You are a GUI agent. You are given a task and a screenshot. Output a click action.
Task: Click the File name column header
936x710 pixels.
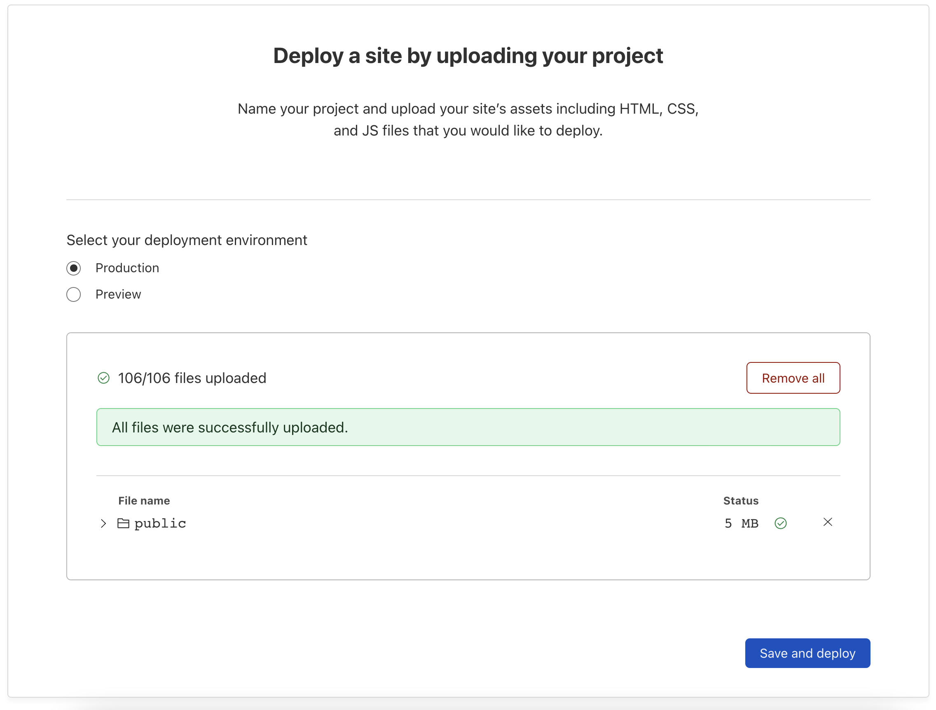pos(144,500)
